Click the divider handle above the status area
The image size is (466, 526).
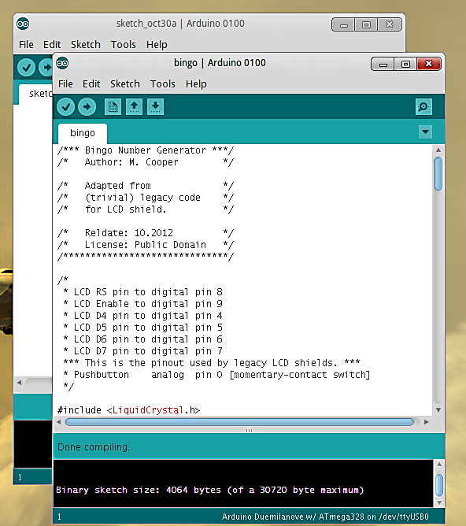tap(249, 431)
